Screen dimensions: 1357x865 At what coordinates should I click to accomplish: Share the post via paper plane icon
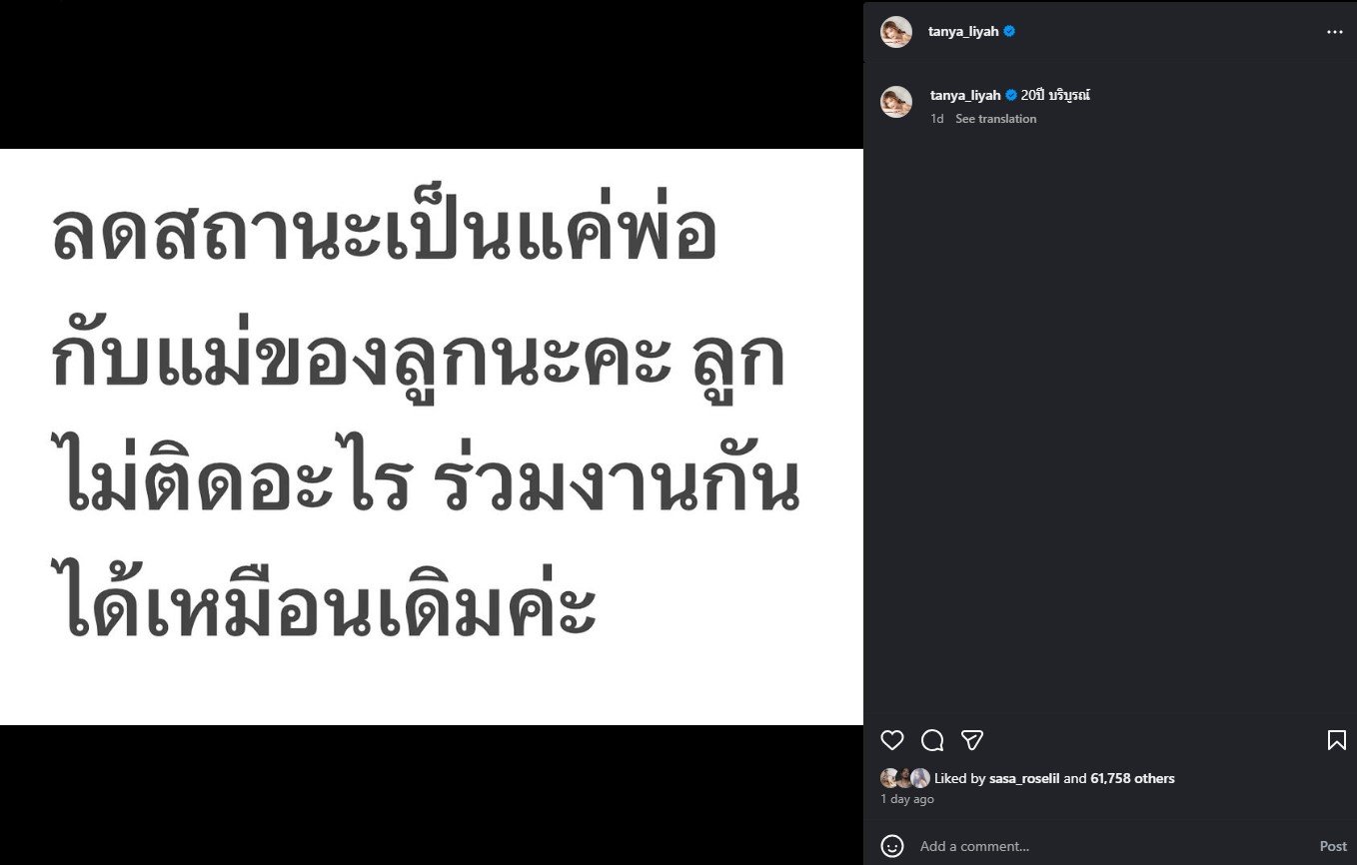(971, 740)
